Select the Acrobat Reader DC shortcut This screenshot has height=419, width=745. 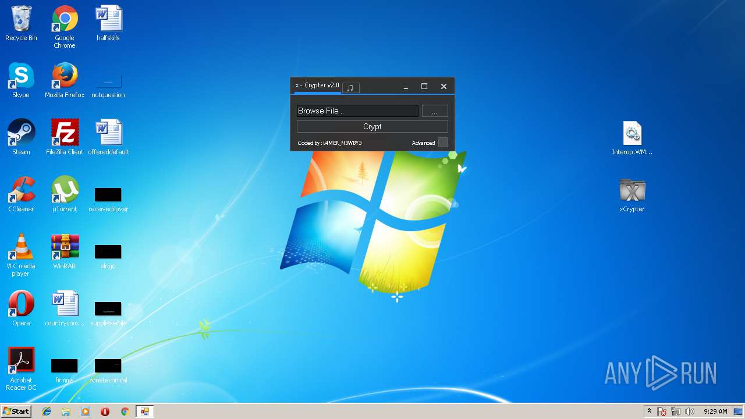(x=21, y=370)
